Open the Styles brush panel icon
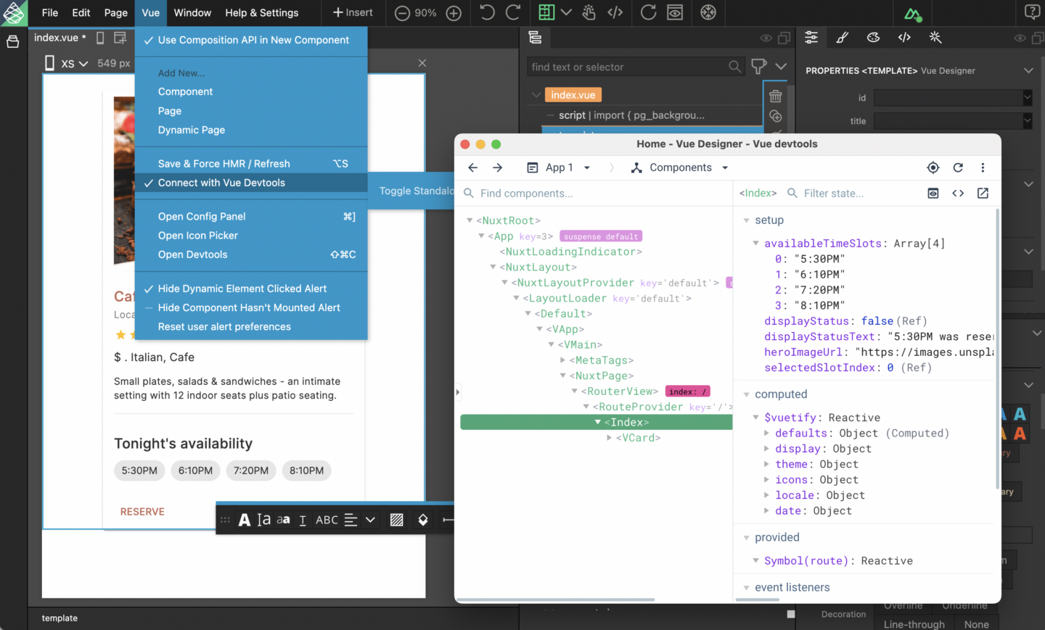The image size is (1045, 630). 842,37
